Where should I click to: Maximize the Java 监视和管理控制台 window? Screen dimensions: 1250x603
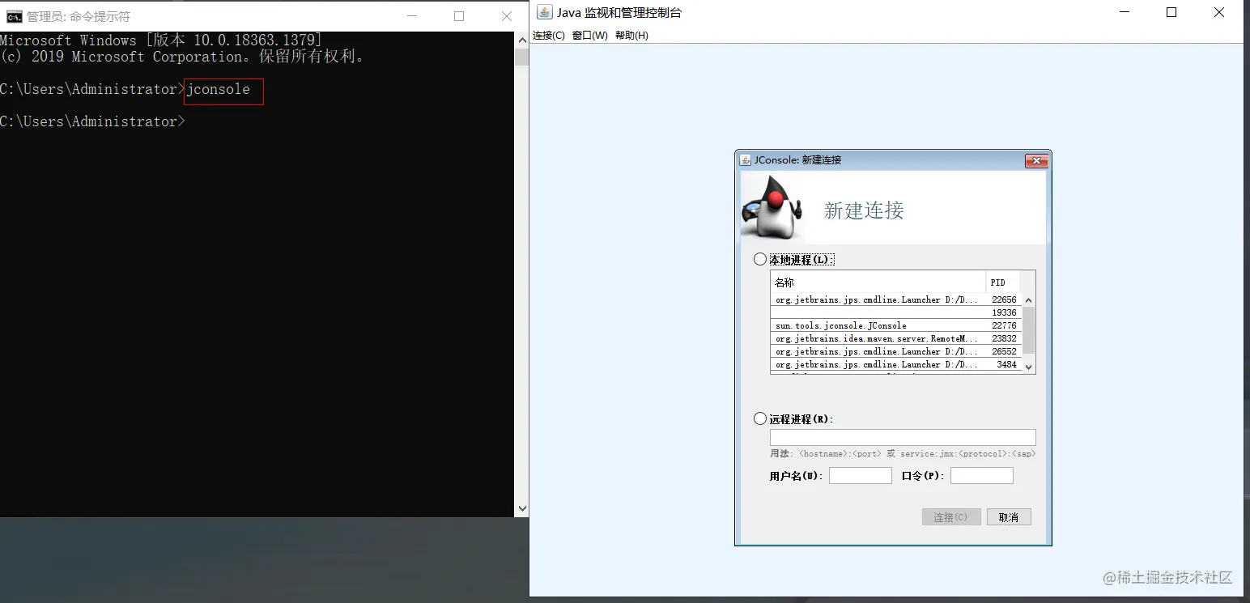1171,12
